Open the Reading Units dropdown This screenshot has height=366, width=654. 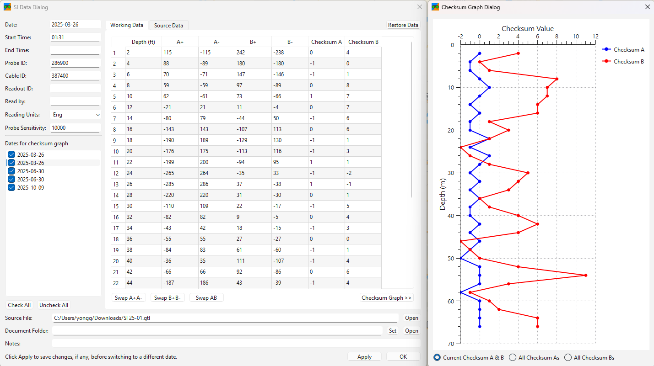point(76,115)
